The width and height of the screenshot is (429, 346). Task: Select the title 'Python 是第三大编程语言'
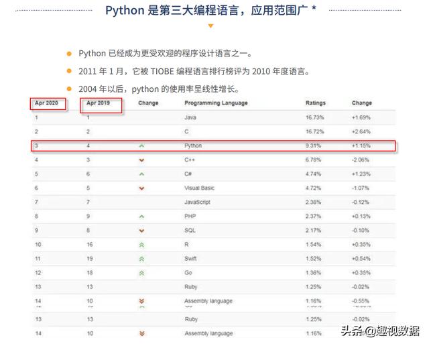[x=172, y=11]
